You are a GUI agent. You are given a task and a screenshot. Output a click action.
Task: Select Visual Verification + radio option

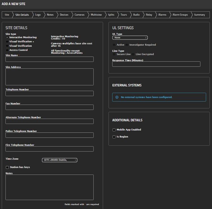point(7,42)
